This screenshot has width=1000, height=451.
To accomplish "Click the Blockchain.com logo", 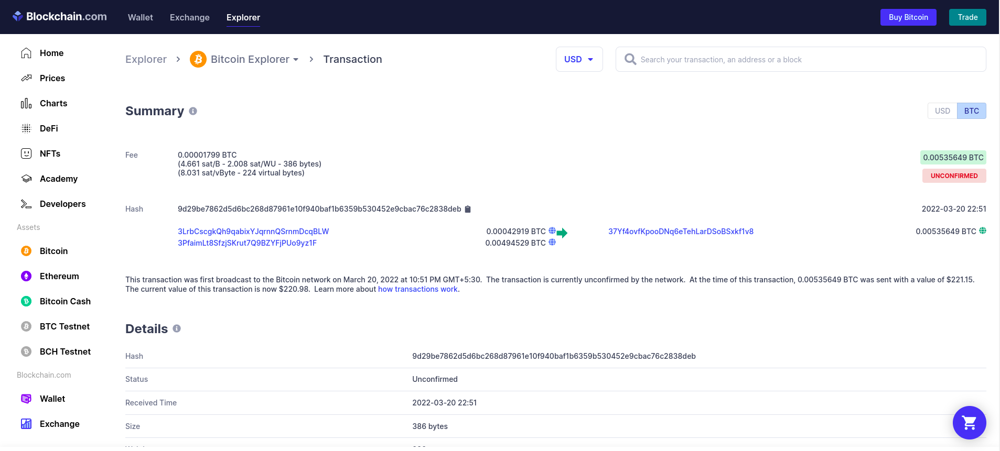I will pyautogui.click(x=59, y=17).
